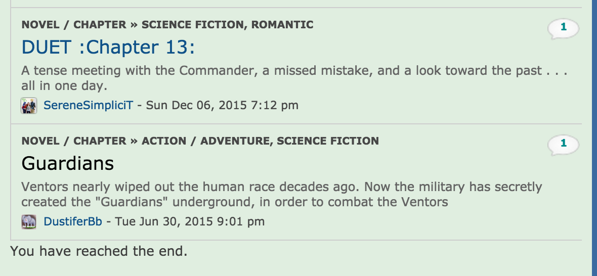Open the DUET :Chapter 13: story
The height and width of the screenshot is (276, 597).
point(108,47)
